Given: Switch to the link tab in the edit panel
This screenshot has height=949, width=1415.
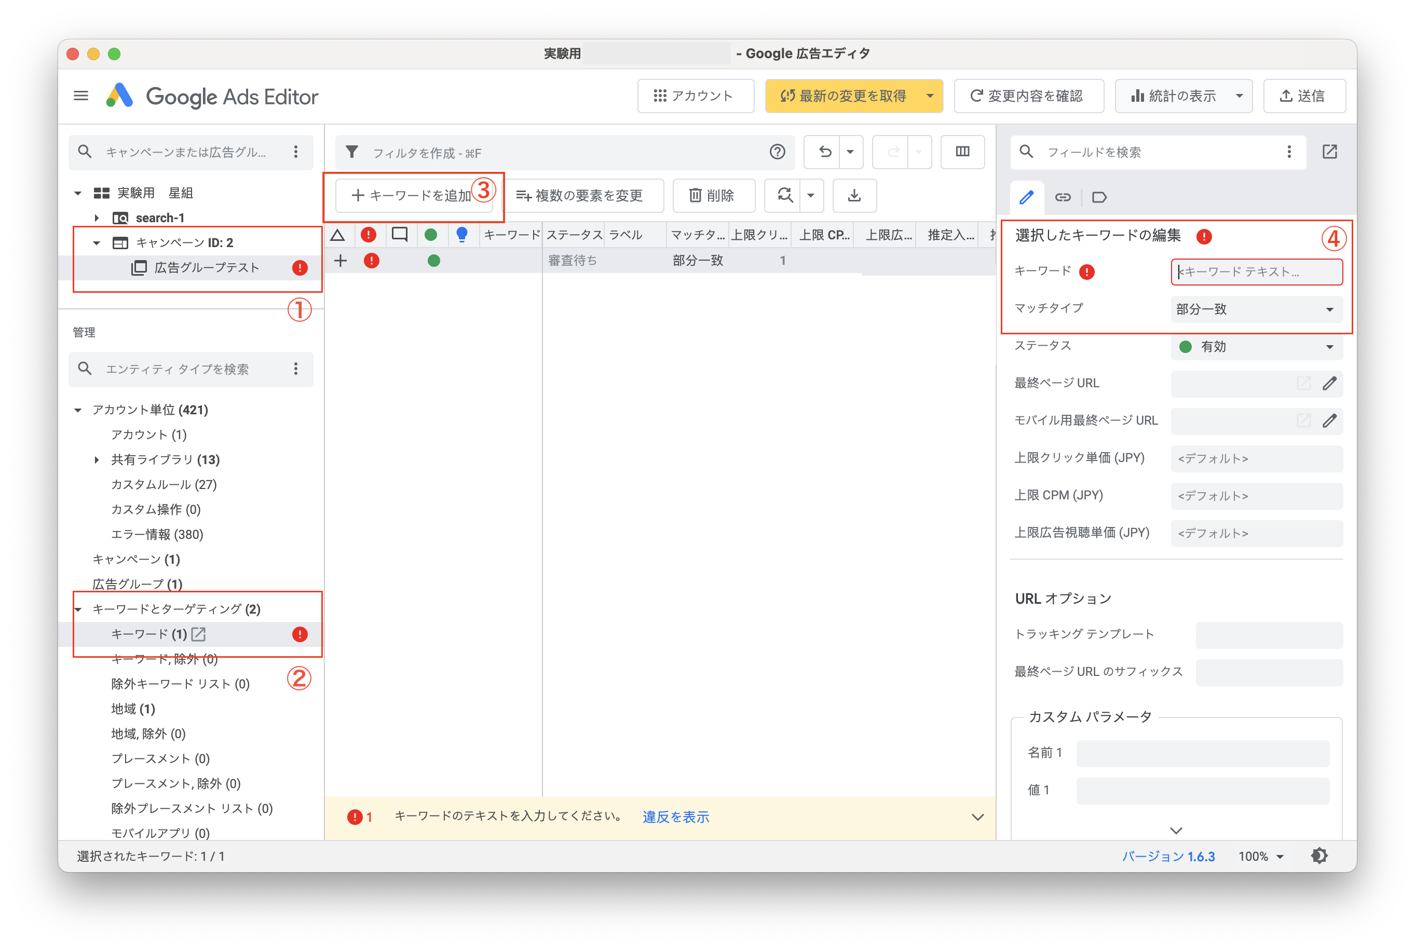Looking at the screenshot, I should coord(1063,197).
